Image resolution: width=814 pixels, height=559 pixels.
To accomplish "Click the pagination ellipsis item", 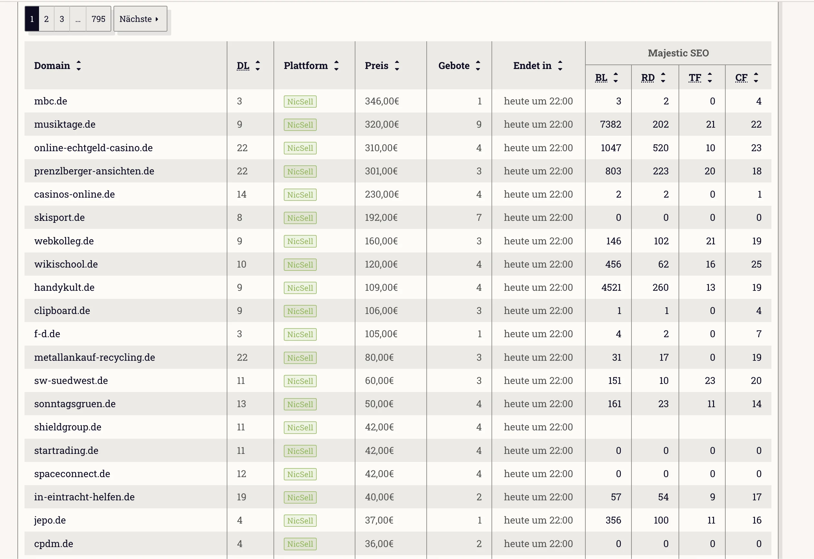I will coord(78,19).
